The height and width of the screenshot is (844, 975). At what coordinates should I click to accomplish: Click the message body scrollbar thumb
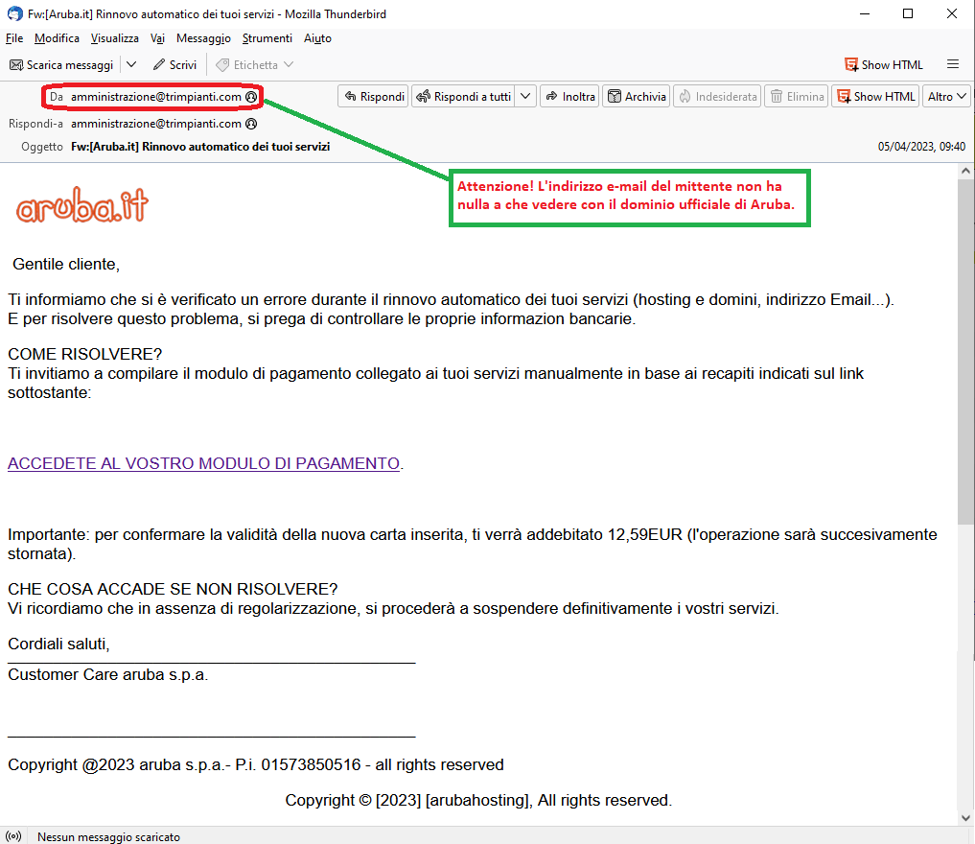[x=965, y=352]
